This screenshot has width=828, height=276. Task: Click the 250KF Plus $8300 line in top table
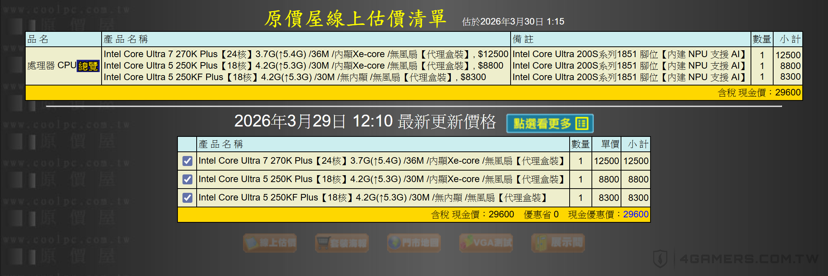pyautogui.click(x=295, y=77)
